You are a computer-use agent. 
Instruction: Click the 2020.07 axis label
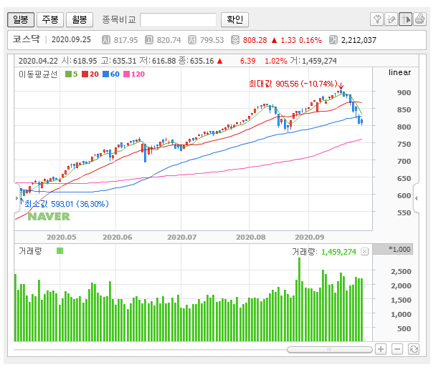click(x=182, y=238)
